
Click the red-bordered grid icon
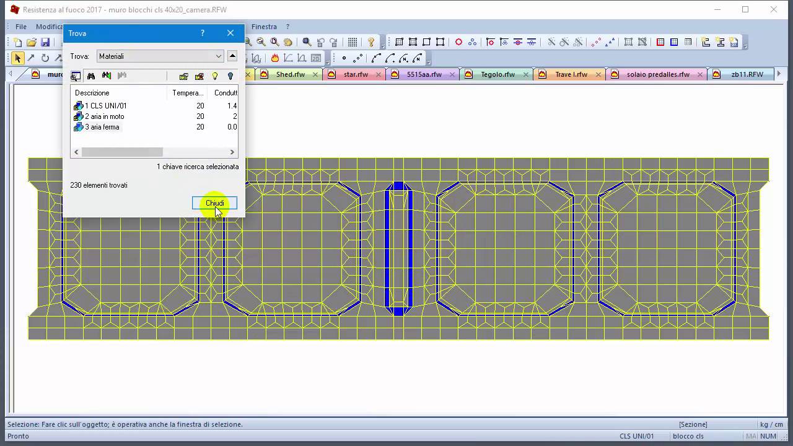pos(660,42)
